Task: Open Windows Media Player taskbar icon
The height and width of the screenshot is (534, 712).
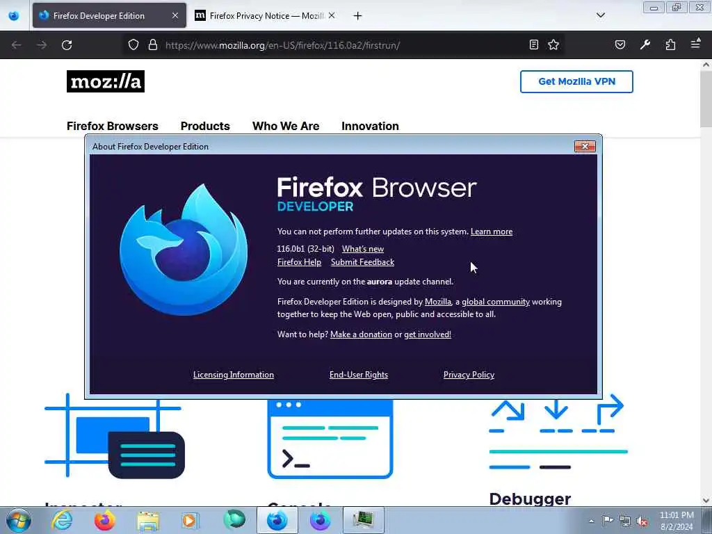Action: pos(191,520)
